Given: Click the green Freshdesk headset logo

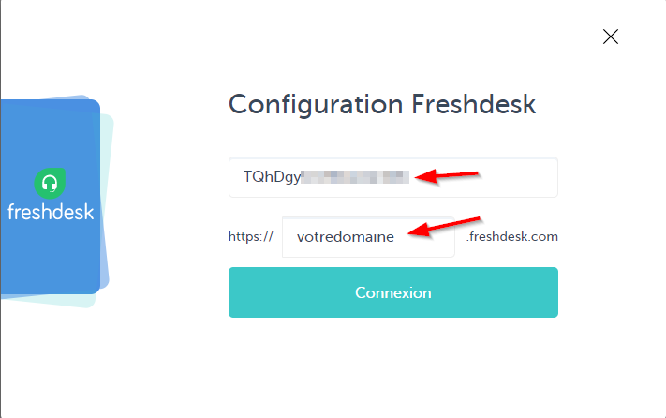Looking at the screenshot, I should pyautogui.click(x=50, y=183).
